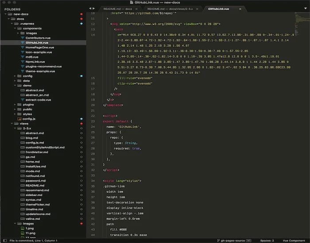Click the style lang="stylus" line
Screen dimensions: 310x243
[x=122, y=181]
